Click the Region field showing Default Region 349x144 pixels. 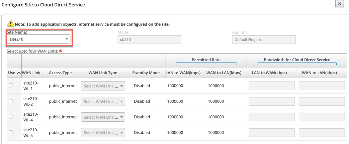[264, 40]
